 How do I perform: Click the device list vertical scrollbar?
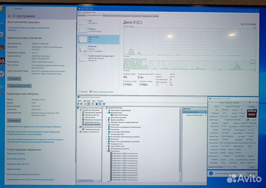tap(180, 144)
